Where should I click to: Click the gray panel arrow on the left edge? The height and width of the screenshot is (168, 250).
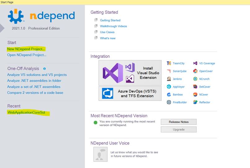coord(2,28)
